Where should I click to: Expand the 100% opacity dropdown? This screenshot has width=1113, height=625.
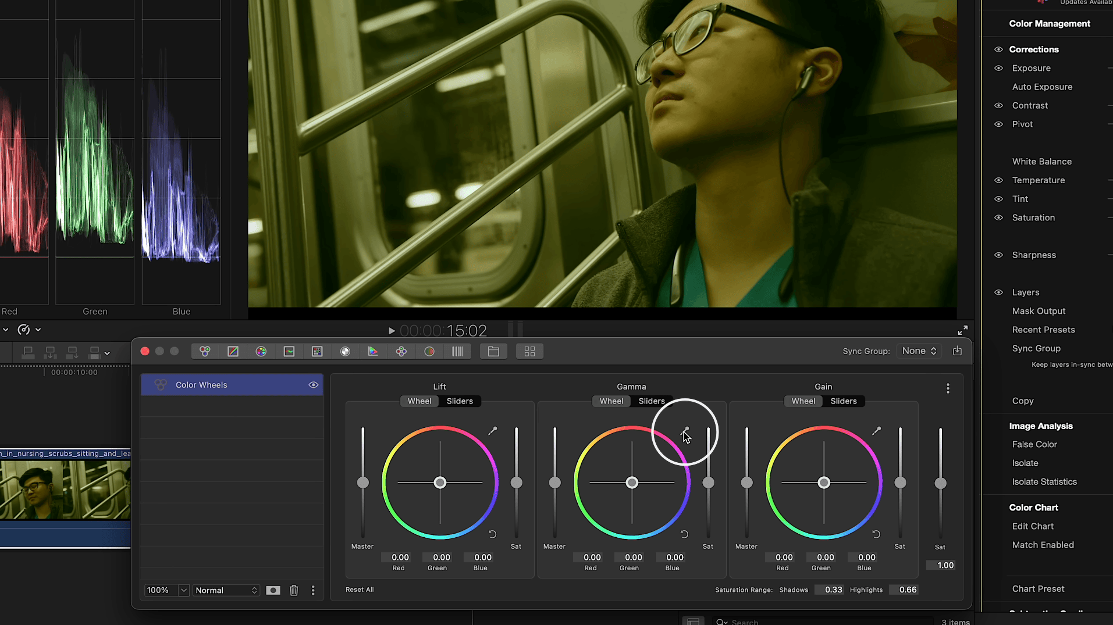point(183,590)
